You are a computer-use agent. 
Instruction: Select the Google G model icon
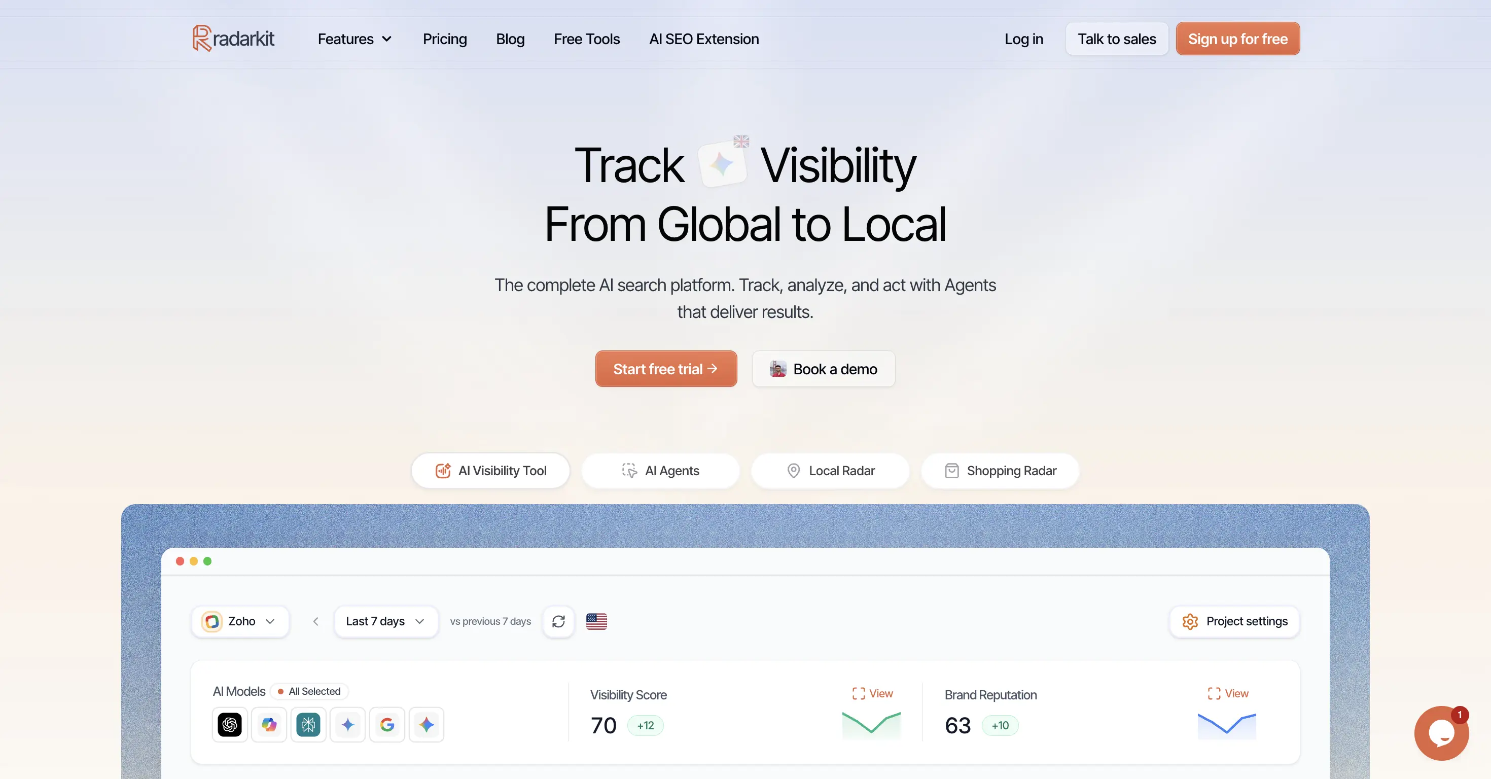[387, 725]
